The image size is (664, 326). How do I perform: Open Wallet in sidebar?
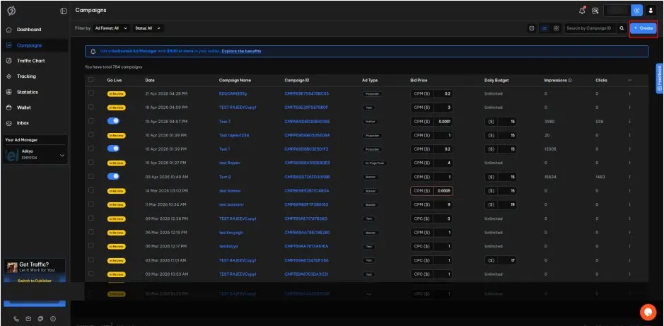24,107
